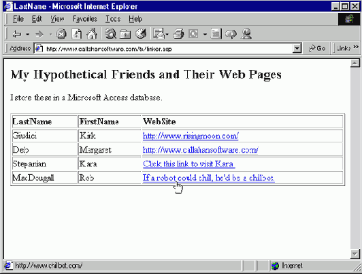Open the History toolbar icon
362x274 pixels.
(141, 34)
